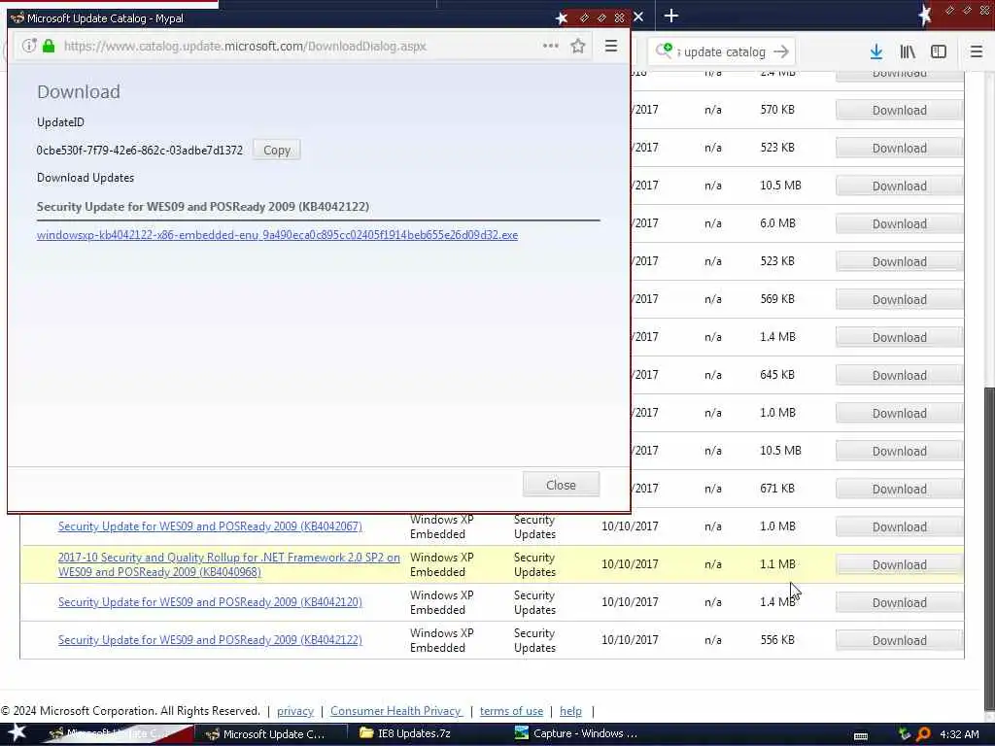Image resolution: width=995 pixels, height=746 pixels.
Task: Open the page actions three-dots menu
Action: [x=550, y=46]
